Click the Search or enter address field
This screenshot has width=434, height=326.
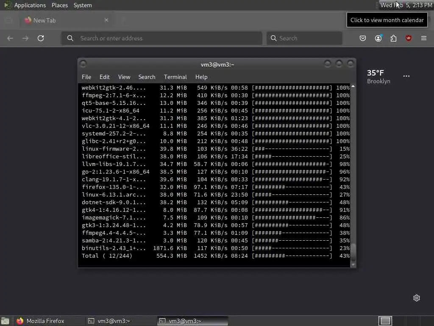pos(162,38)
